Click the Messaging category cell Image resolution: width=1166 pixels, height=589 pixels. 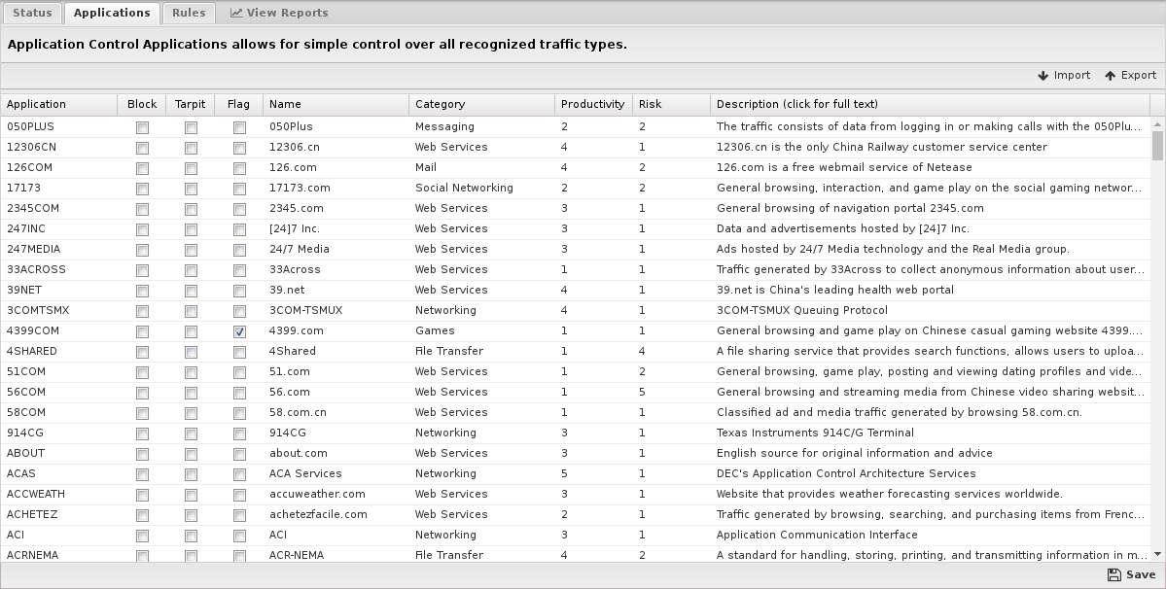tap(482, 126)
